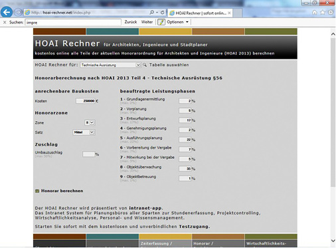The width and height of the screenshot is (336, 248).
Task: Click the page scrollbar down arrow
Action: pos(333,241)
